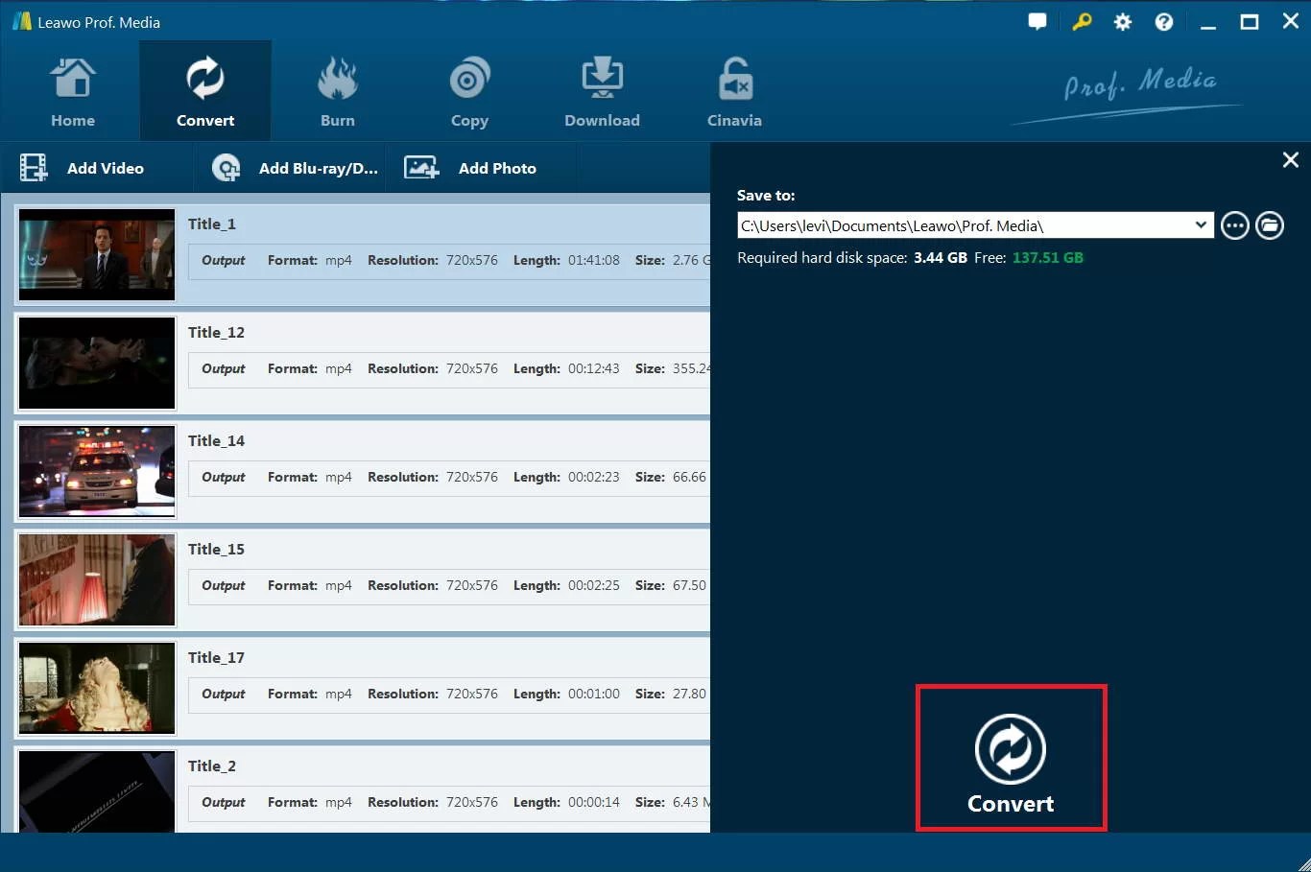Open the Cinavia module
Image resolution: width=1311 pixels, height=872 pixels.
pos(734,89)
